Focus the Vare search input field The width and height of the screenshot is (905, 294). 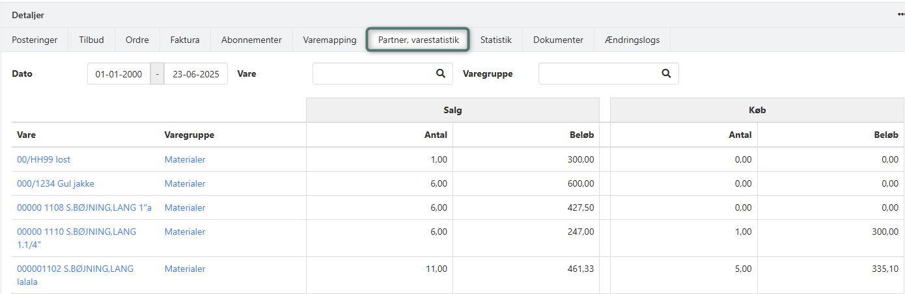(372, 73)
